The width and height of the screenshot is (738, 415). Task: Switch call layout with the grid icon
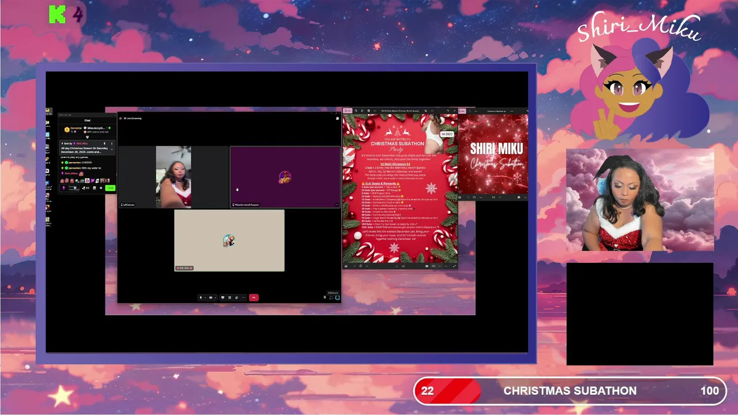(229, 297)
